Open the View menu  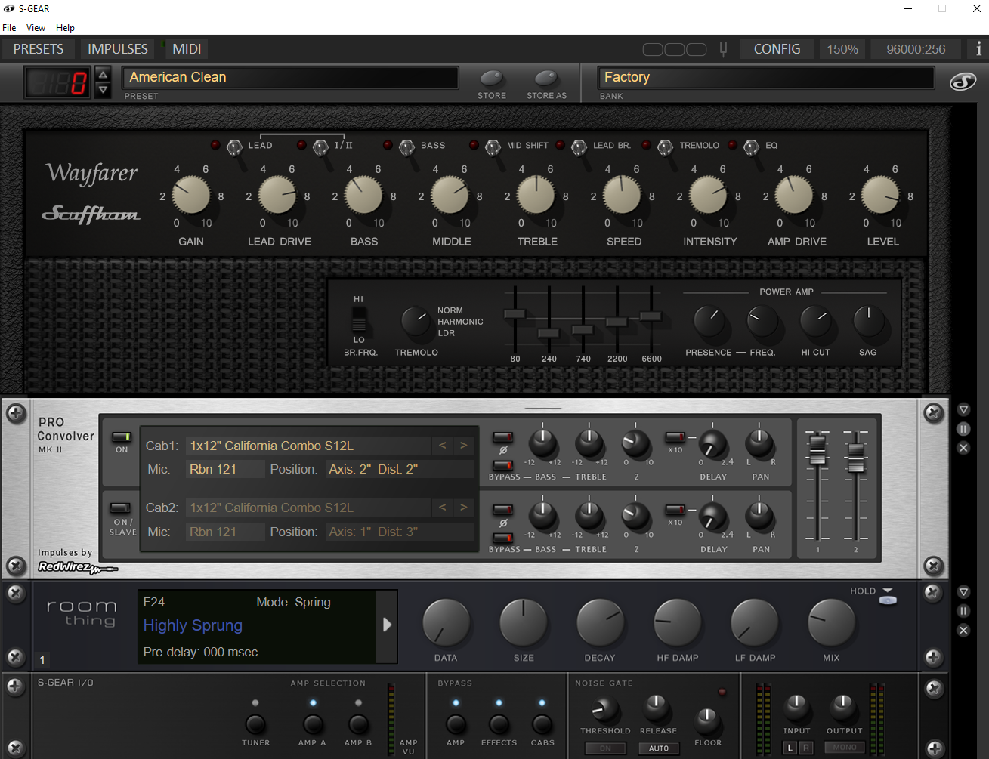coord(36,28)
